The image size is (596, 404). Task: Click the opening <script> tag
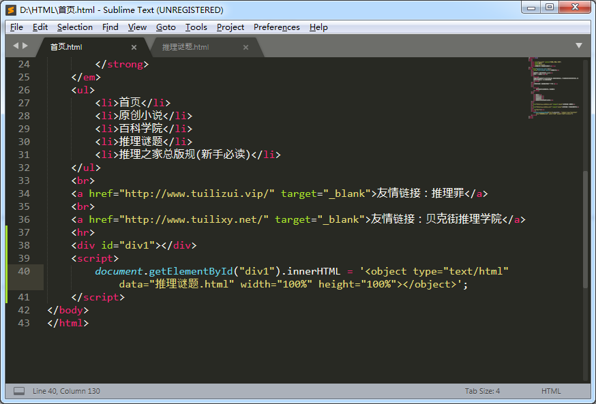pos(95,259)
